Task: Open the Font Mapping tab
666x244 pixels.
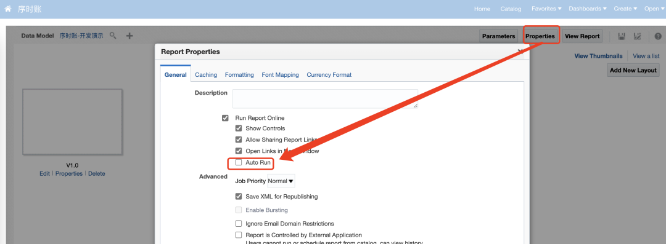Action: tap(280, 75)
